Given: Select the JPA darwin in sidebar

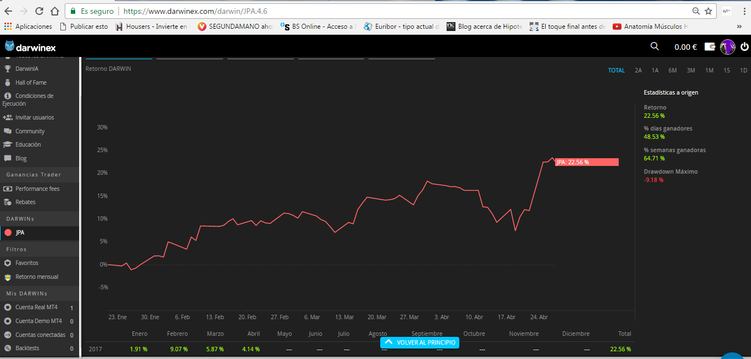Looking at the screenshot, I should tap(20, 233).
